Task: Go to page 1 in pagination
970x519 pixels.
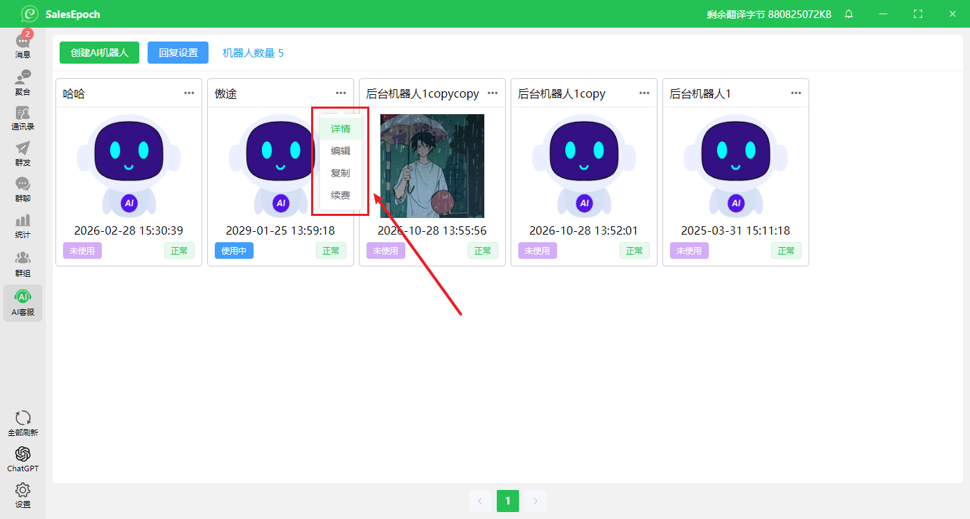Action: point(508,501)
